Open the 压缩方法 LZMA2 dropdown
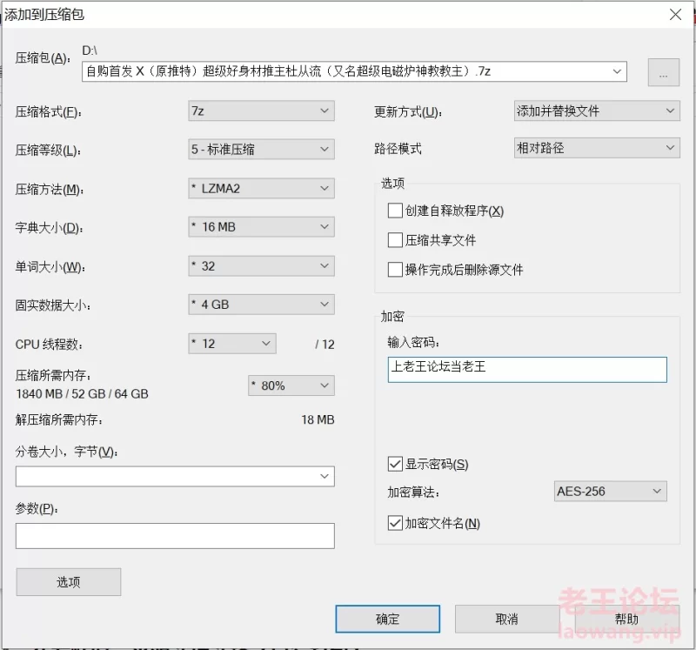 pyautogui.click(x=261, y=188)
